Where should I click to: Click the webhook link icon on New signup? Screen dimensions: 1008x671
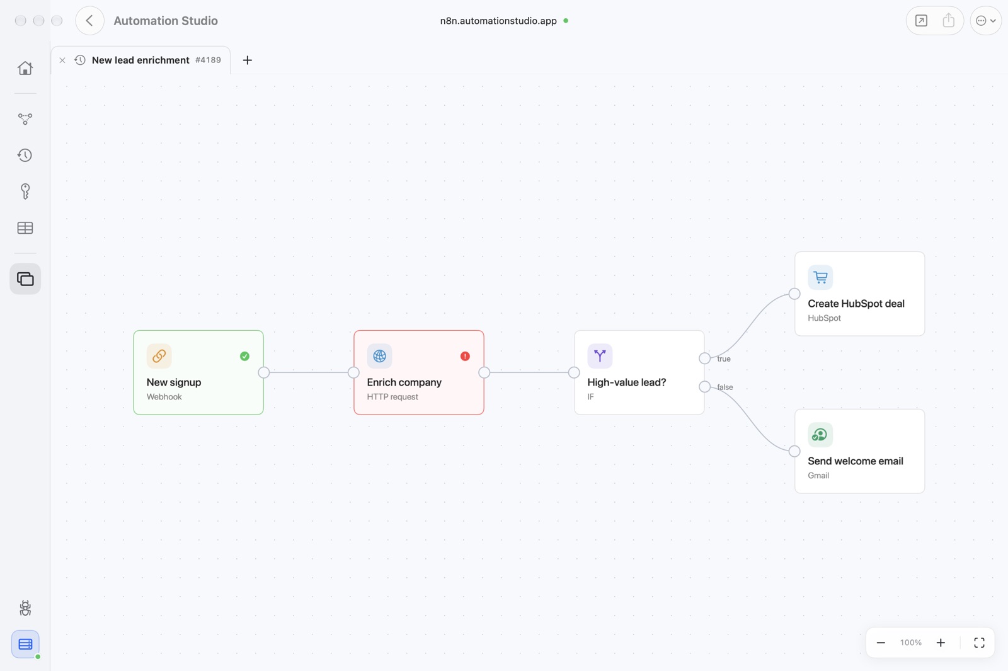[x=159, y=356]
